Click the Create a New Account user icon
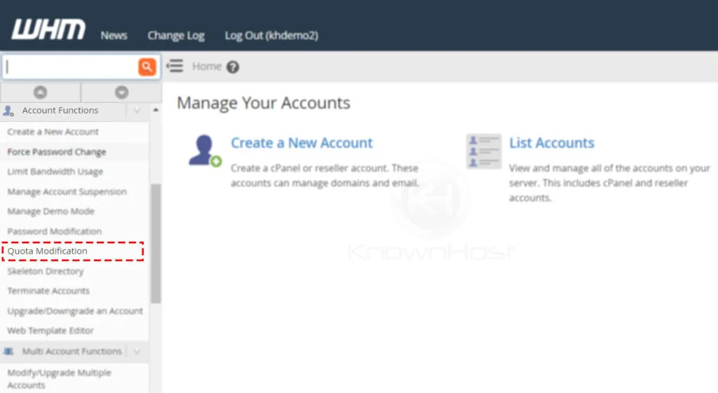 click(x=205, y=151)
